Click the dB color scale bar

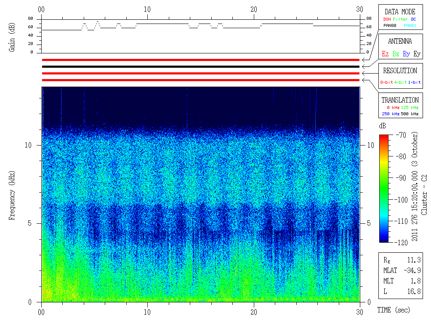point(384,188)
